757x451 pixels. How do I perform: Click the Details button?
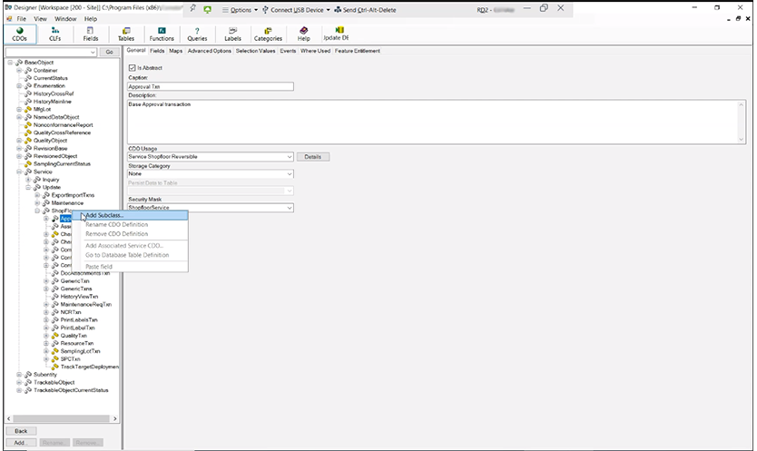click(x=313, y=157)
